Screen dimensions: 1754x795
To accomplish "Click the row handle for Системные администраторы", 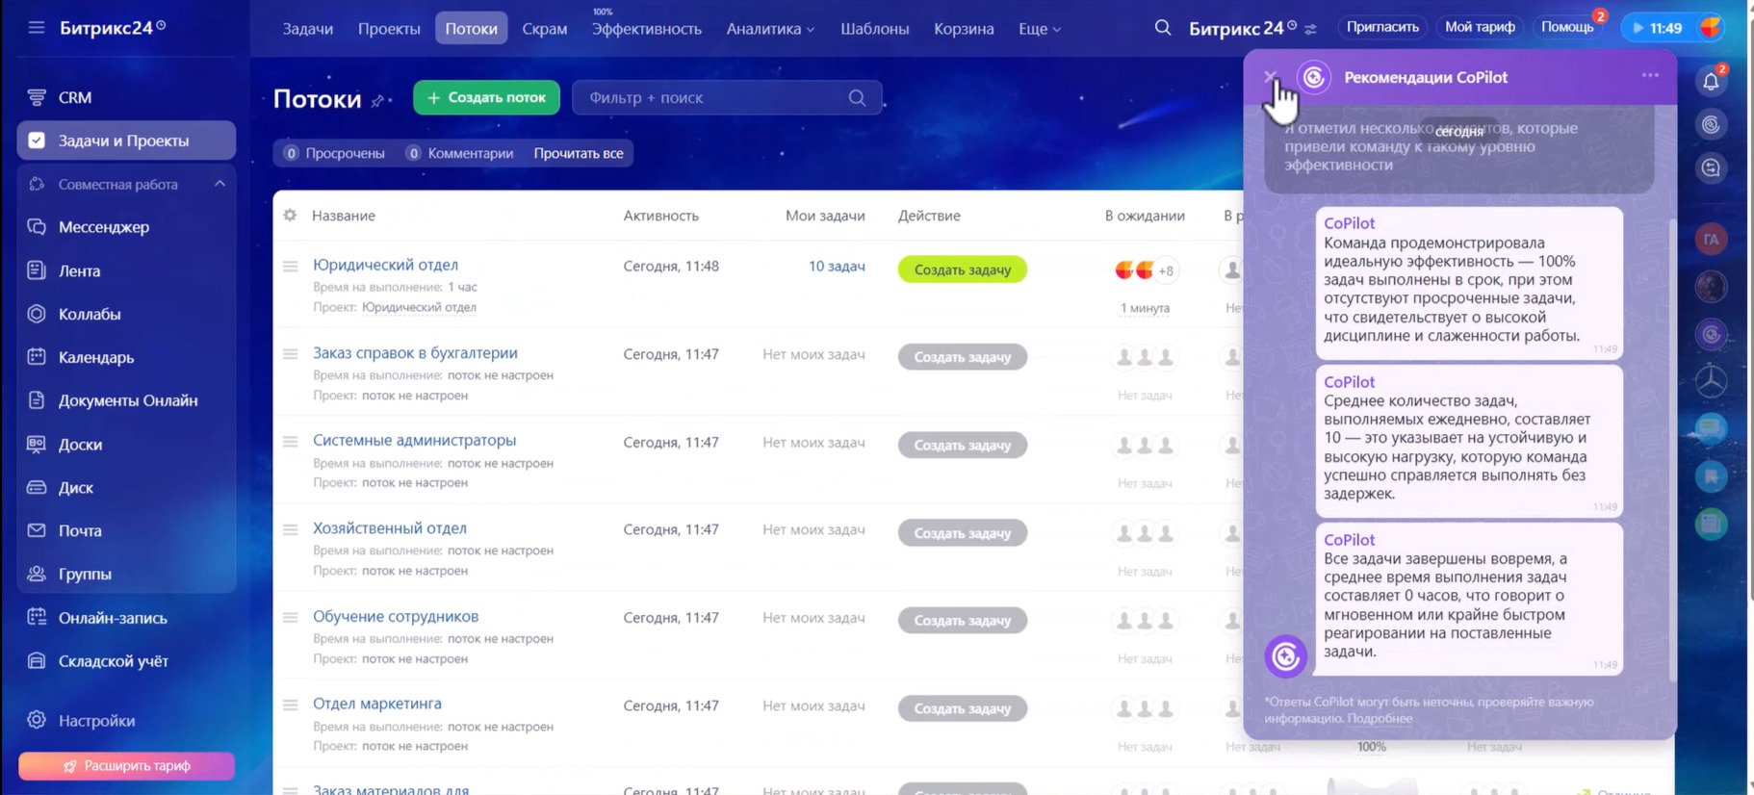I will tap(290, 442).
